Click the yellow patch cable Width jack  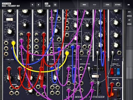(x=13, y=43)
